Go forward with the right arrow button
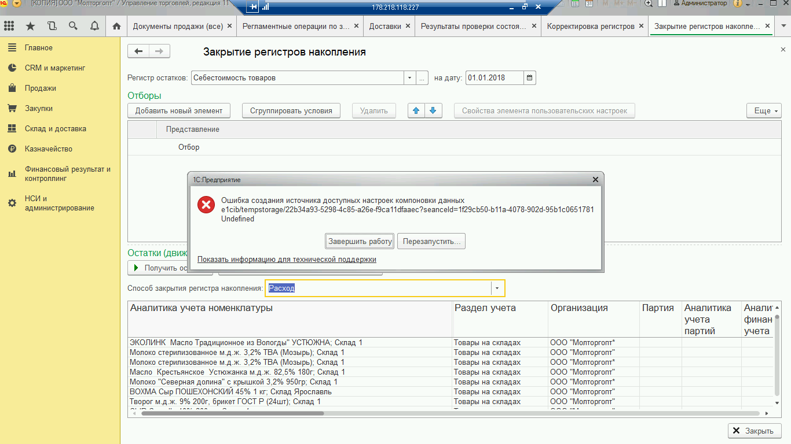Screen dimensions: 791x444 point(159,51)
